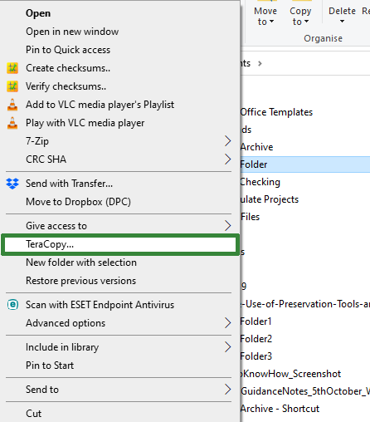370x422 pixels.
Task: Choose Restore previous versions
Action: pos(80,281)
